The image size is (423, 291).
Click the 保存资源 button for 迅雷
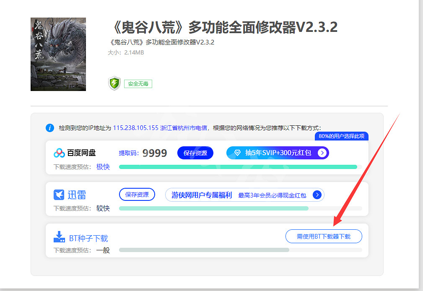[x=137, y=194]
